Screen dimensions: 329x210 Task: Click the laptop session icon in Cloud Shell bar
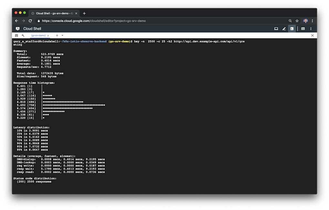(x=276, y=29)
